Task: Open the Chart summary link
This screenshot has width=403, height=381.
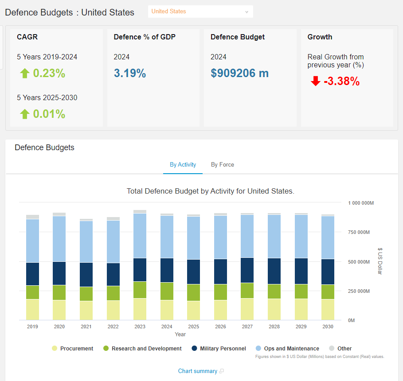Action: [197, 371]
